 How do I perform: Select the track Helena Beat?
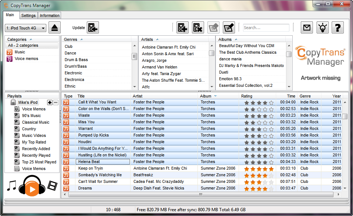pos(89,162)
